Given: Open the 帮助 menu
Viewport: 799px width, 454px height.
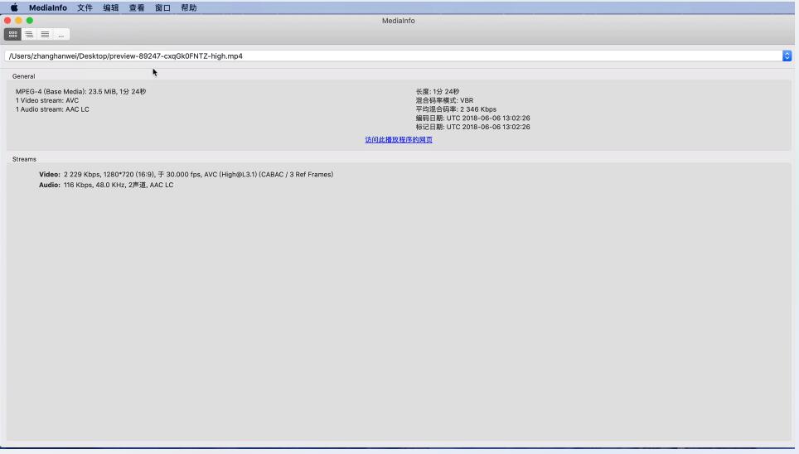Looking at the screenshot, I should [x=188, y=7].
